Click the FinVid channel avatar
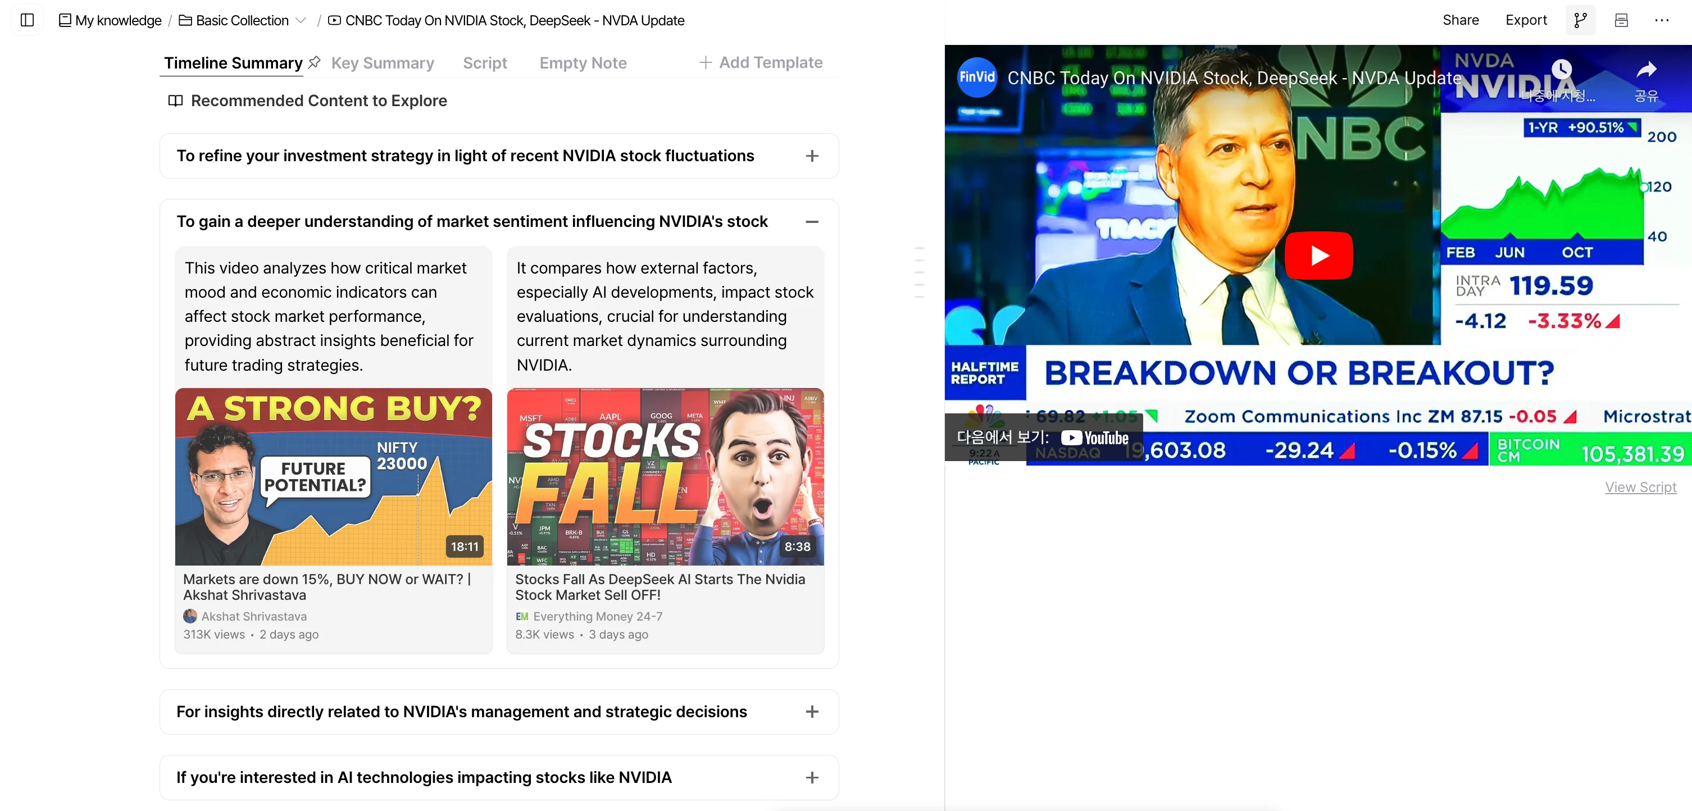 pyautogui.click(x=977, y=78)
